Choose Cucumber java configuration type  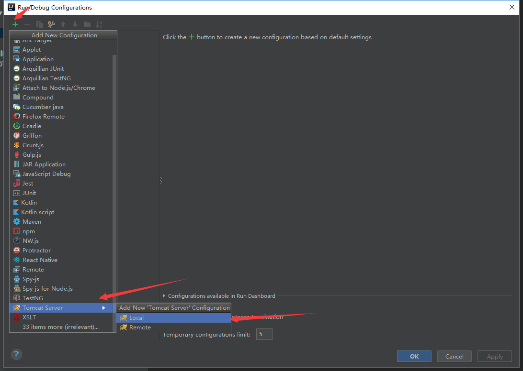61,107
